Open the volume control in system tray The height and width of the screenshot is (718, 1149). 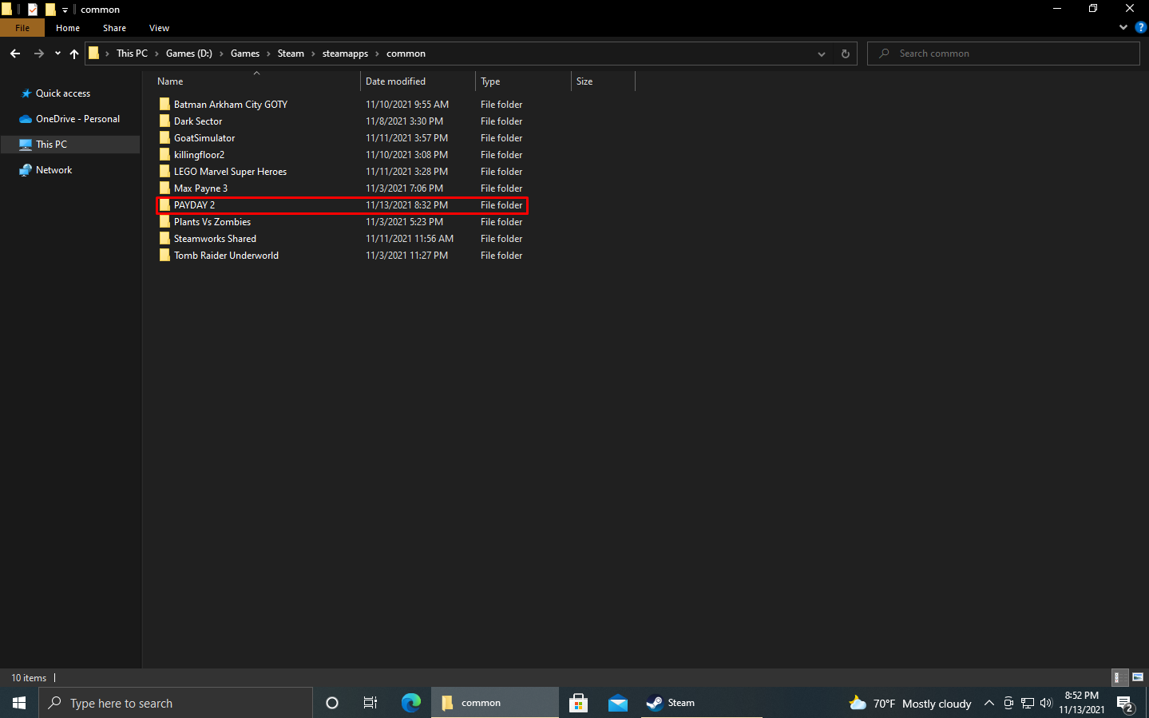coord(1046,703)
